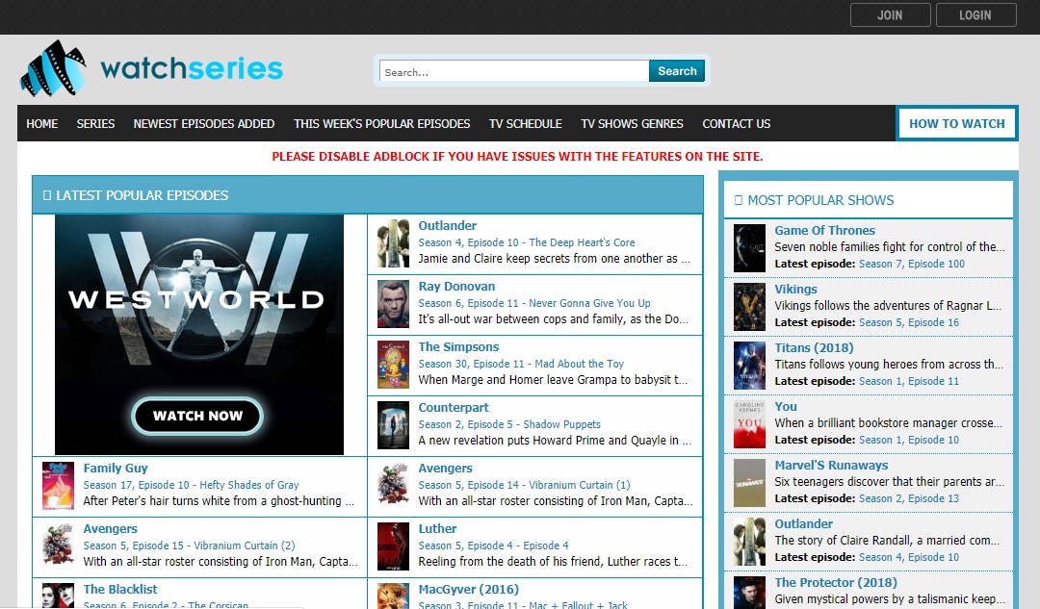1040x609 pixels.
Task: Open Season 2, Episode 13 latest episode link
Action: 909,498
